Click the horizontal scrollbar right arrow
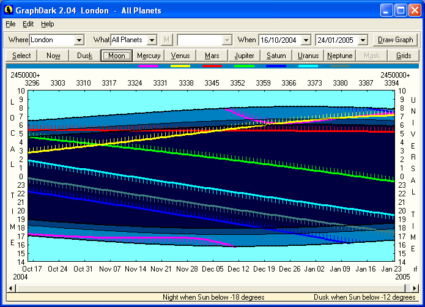425x307 pixels. pos(414,288)
